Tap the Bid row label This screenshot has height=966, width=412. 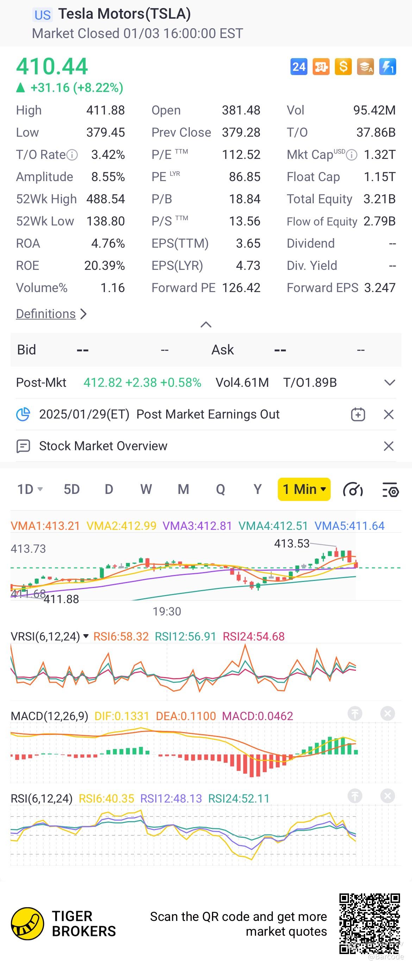tap(27, 350)
